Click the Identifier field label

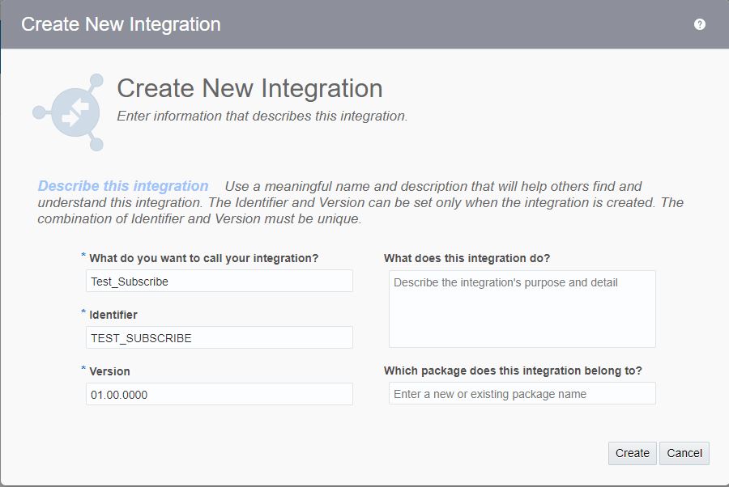click(113, 315)
